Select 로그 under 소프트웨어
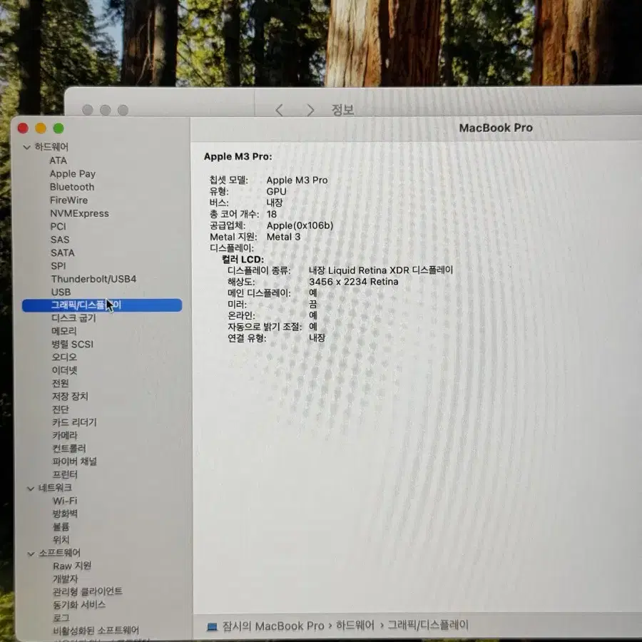 point(61,618)
